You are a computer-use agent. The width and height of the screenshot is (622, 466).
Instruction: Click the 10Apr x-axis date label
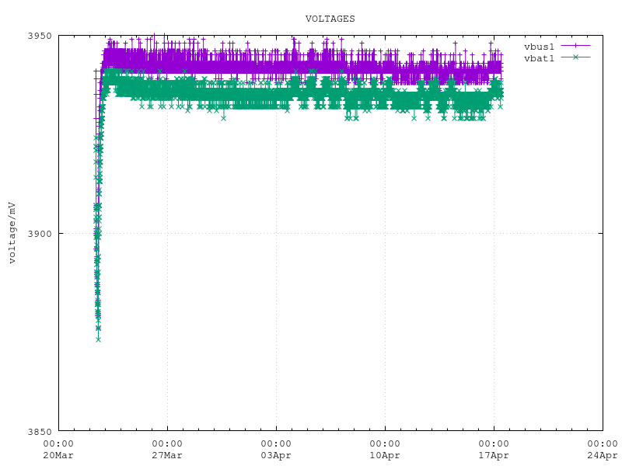[385, 455]
